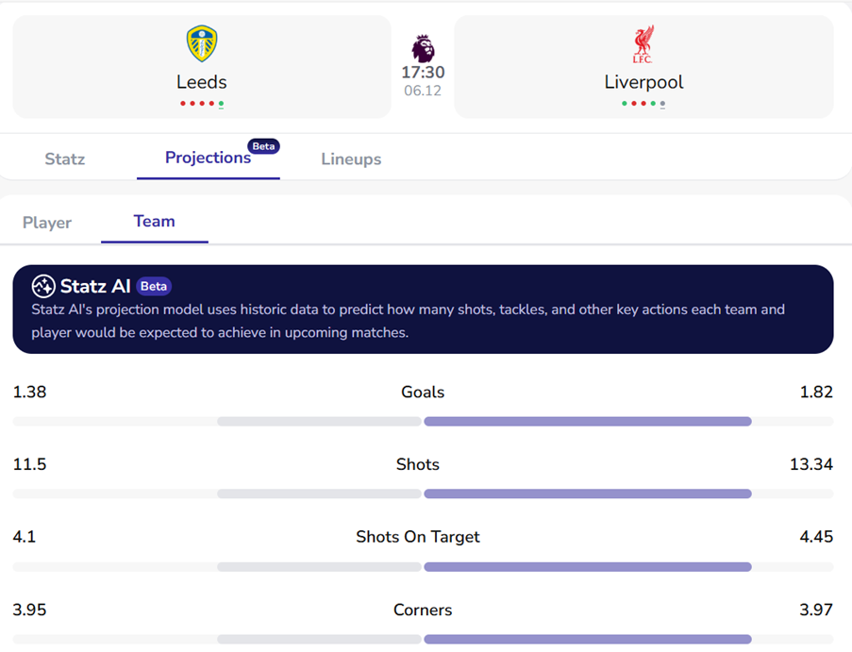Open the Statz tab
Viewport: 852px width, 652px height.
point(65,159)
